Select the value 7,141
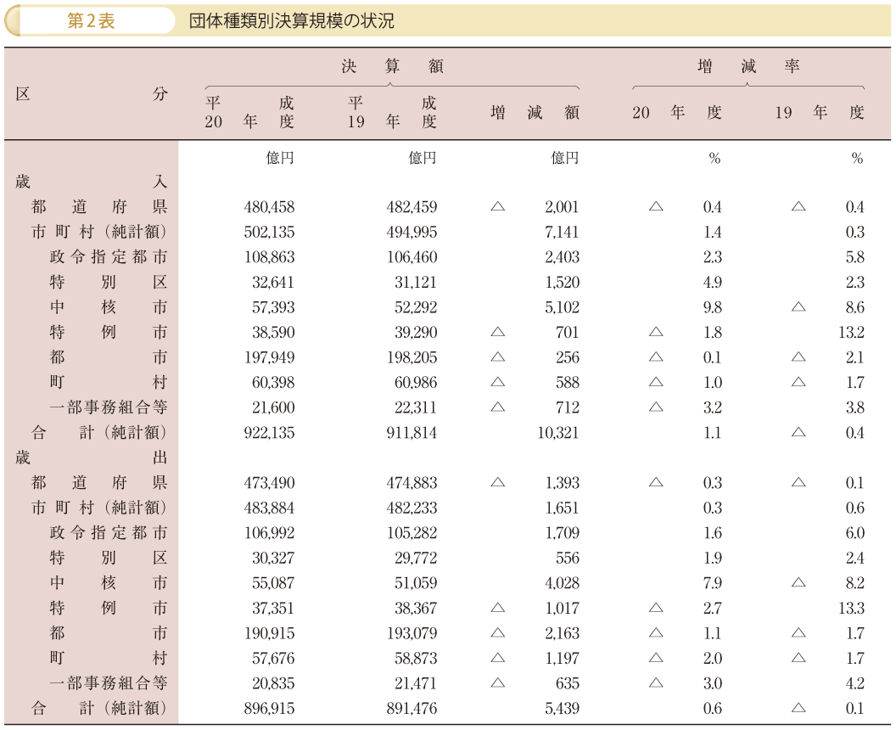This screenshot has height=730, width=896. pyautogui.click(x=562, y=232)
